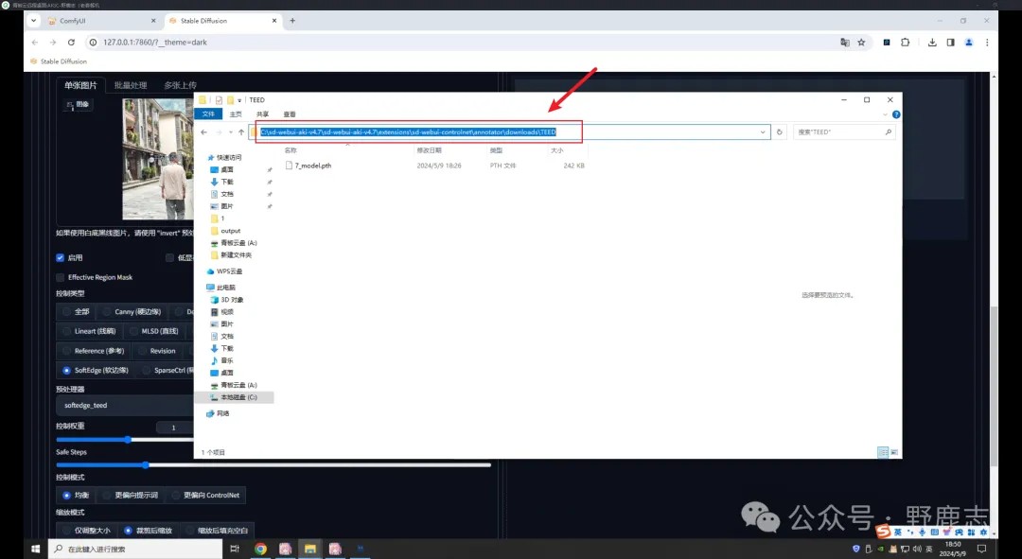Open Explorer's 共享 ribbon tab

point(262,114)
